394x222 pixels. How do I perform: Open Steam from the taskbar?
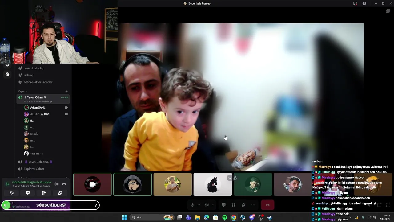(x=270, y=217)
